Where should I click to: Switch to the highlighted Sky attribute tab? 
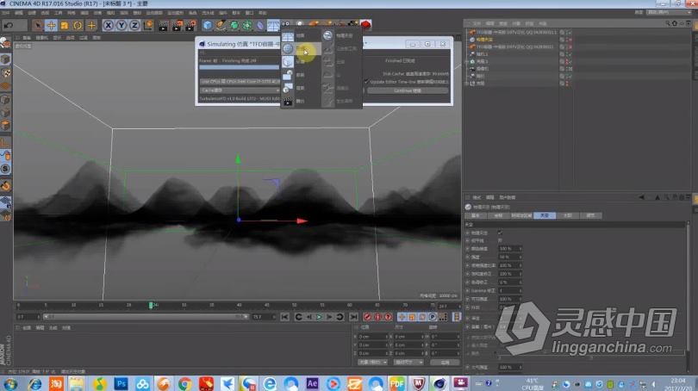(x=545, y=215)
